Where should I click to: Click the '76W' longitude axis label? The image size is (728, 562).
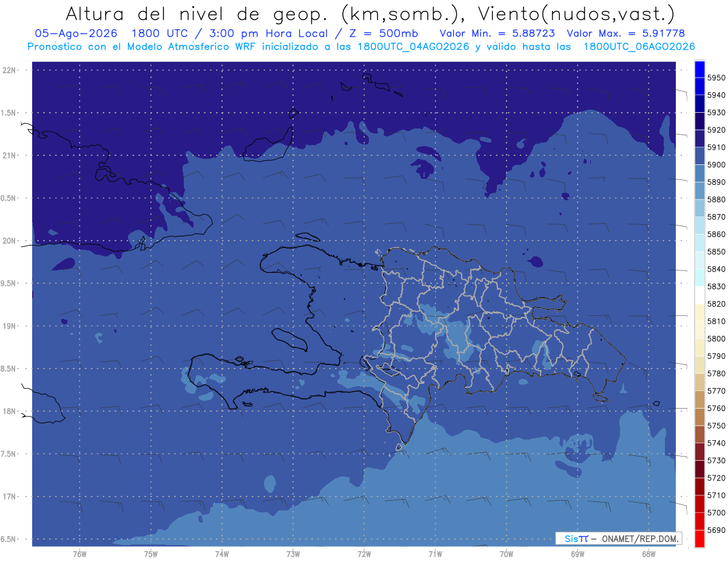(x=79, y=554)
